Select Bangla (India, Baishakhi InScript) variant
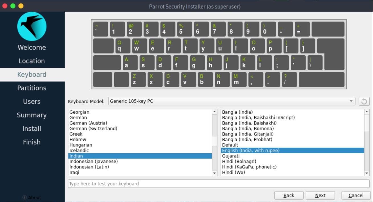This screenshot has width=373, height=202. (293, 118)
